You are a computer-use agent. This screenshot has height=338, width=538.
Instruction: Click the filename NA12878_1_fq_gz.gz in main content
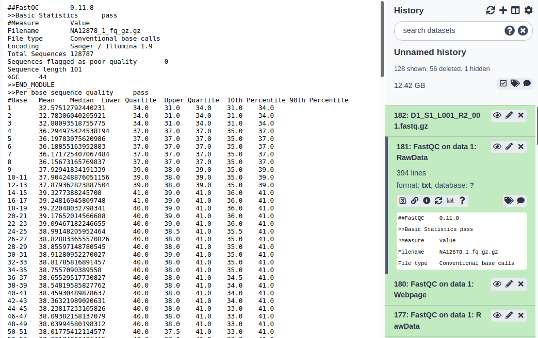click(x=105, y=31)
